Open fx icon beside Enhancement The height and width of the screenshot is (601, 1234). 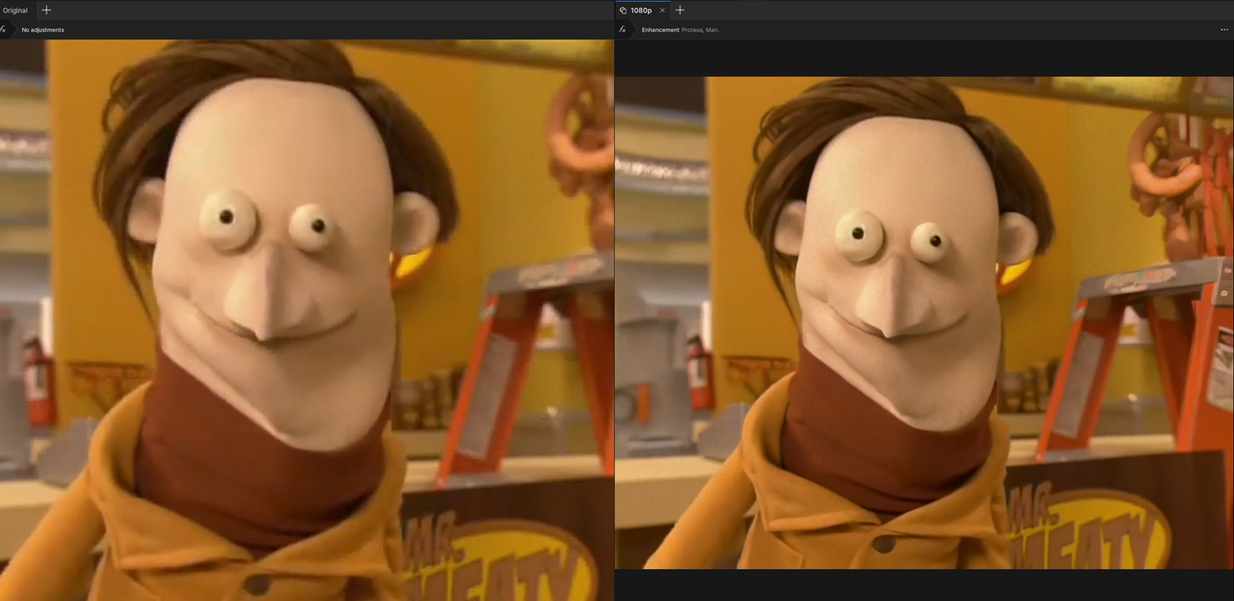(x=623, y=30)
